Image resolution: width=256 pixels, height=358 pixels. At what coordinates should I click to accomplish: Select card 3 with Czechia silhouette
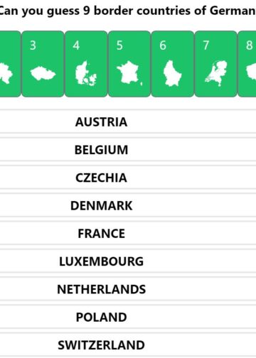tap(43, 64)
